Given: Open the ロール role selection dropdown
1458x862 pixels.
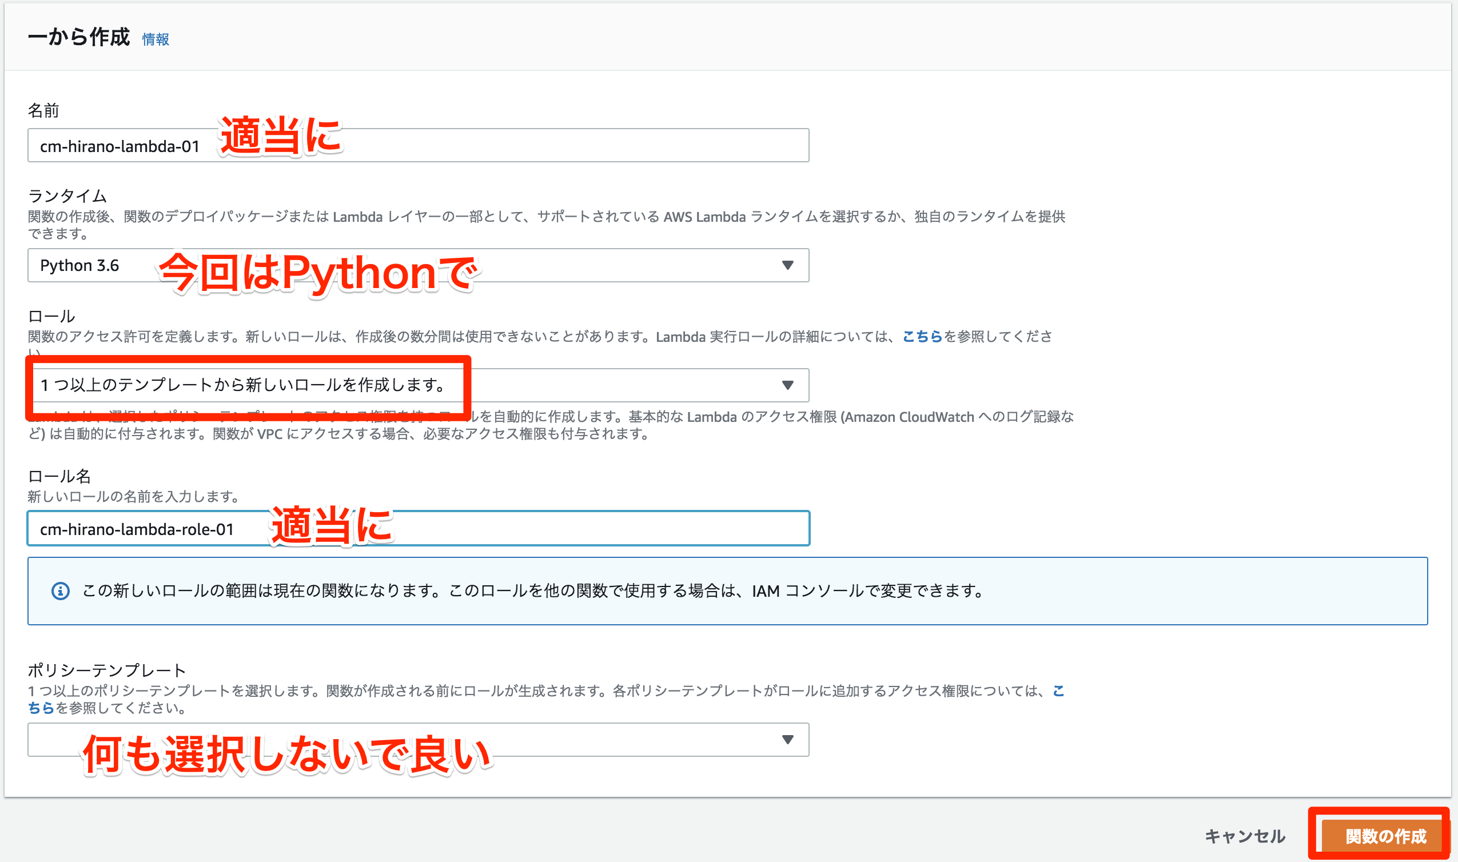Looking at the screenshot, I should [x=418, y=385].
